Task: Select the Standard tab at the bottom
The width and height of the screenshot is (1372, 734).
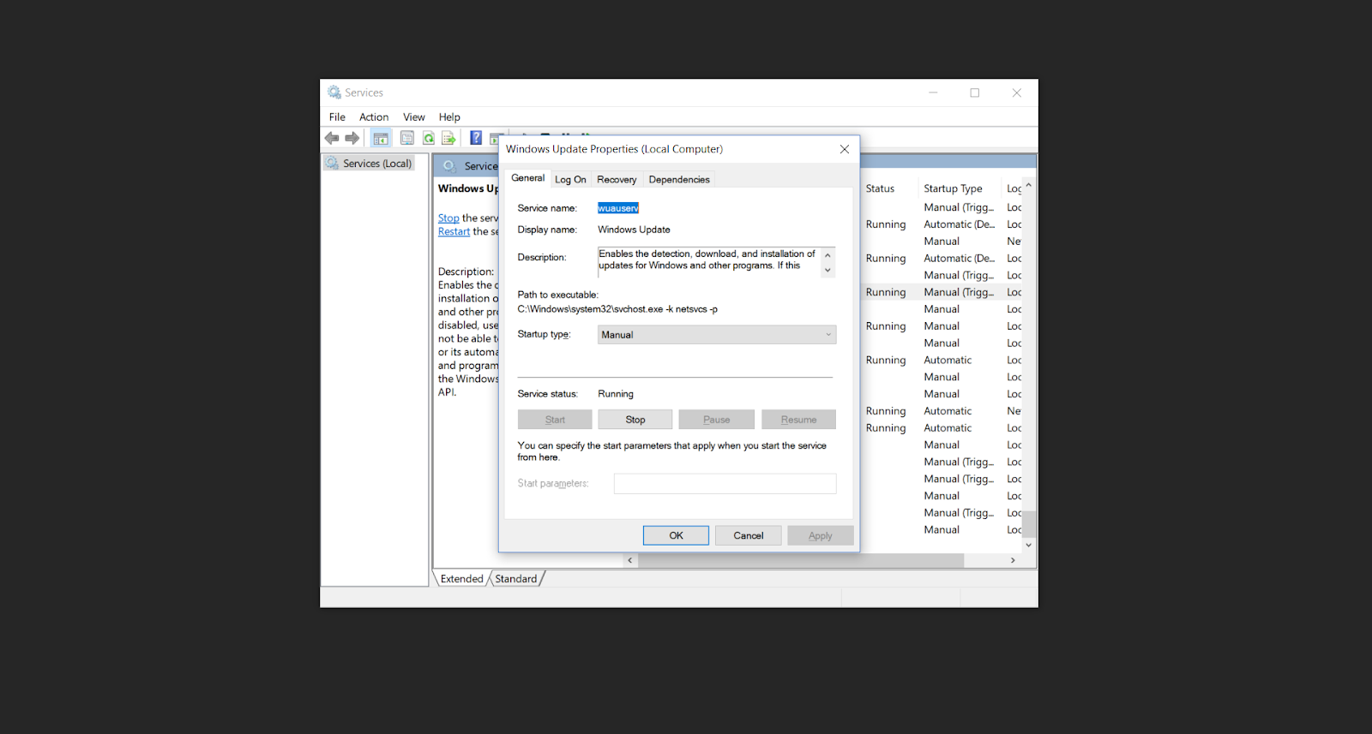Action: point(516,579)
